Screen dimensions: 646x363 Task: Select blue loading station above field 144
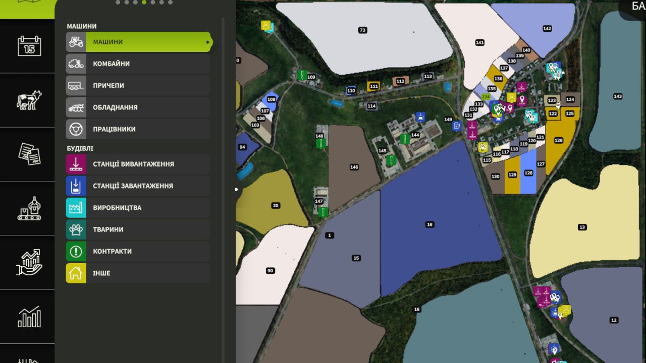[x=420, y=117]
